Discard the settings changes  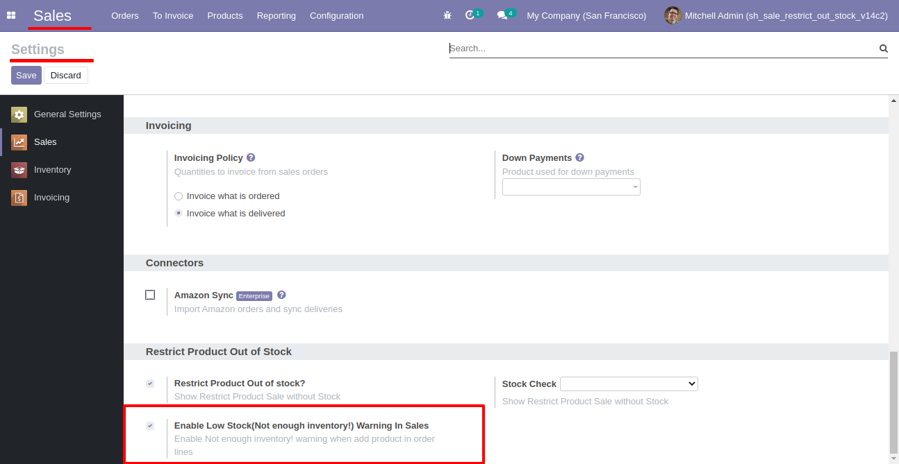click(66, 76)
